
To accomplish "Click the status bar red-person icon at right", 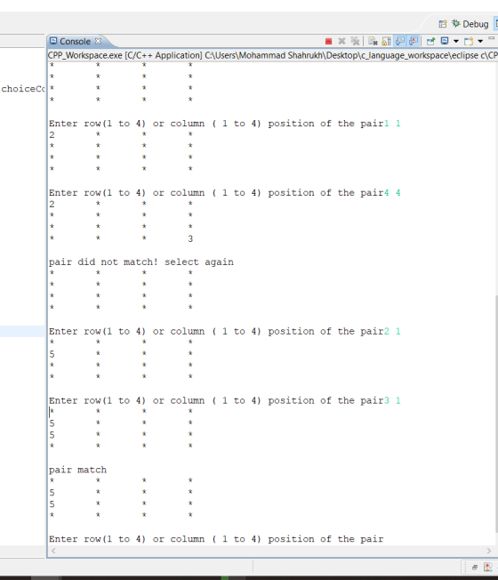I will click(488, 567).
